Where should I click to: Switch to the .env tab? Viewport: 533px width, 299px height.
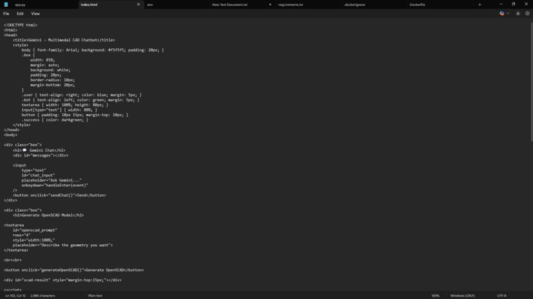click(x=150, y=5)
